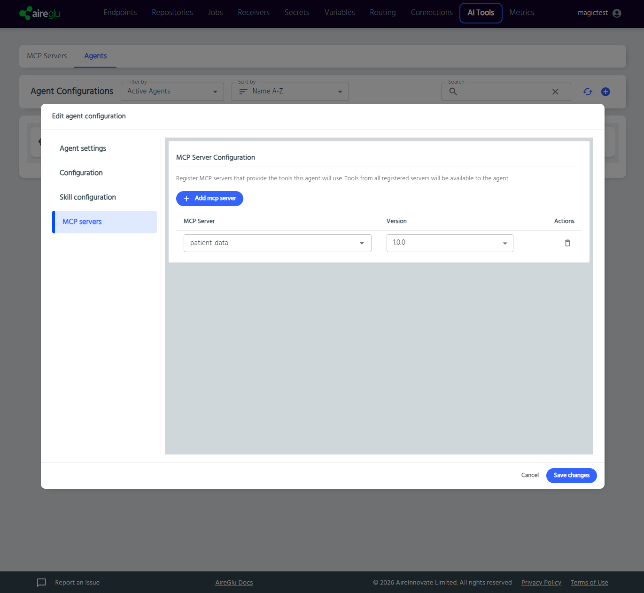Open the patient-data MCP Server dropdown
644x593 pixels.
coord(278,243)
